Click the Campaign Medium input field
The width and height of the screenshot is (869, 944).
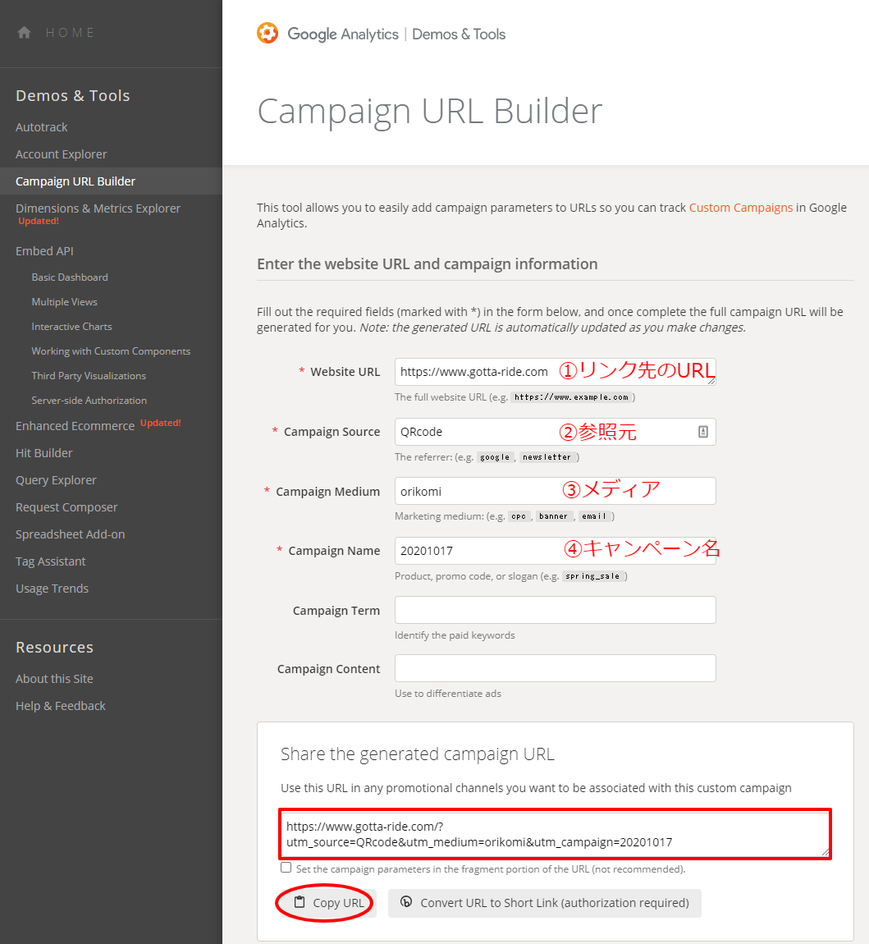coord(555,491)
